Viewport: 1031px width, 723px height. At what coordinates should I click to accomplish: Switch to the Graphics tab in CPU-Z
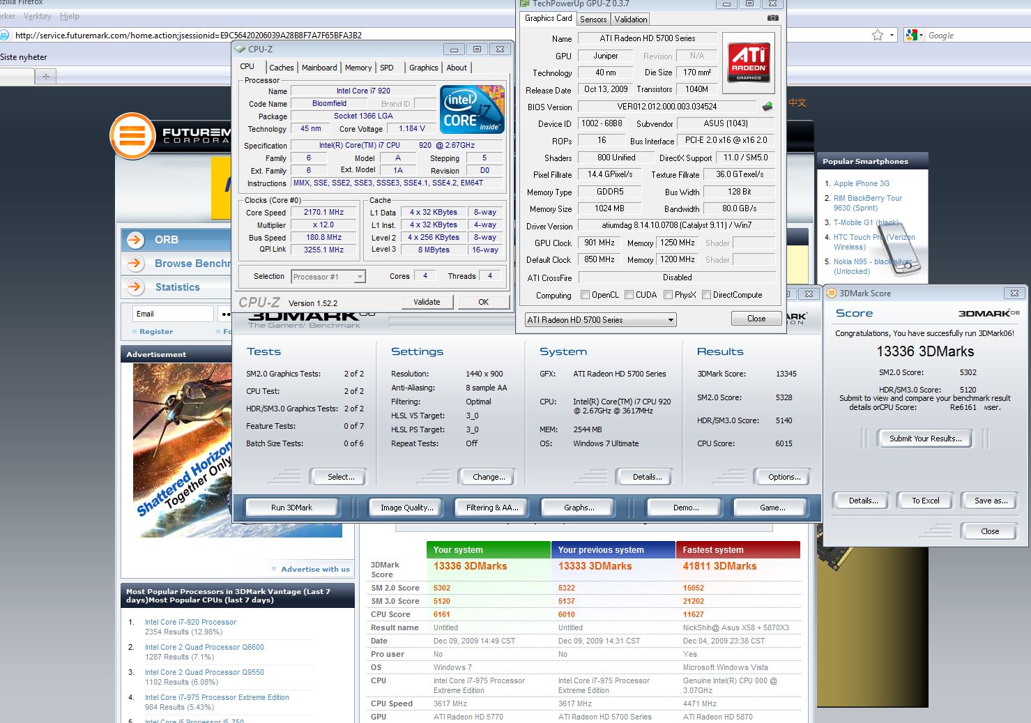[423, 68]
